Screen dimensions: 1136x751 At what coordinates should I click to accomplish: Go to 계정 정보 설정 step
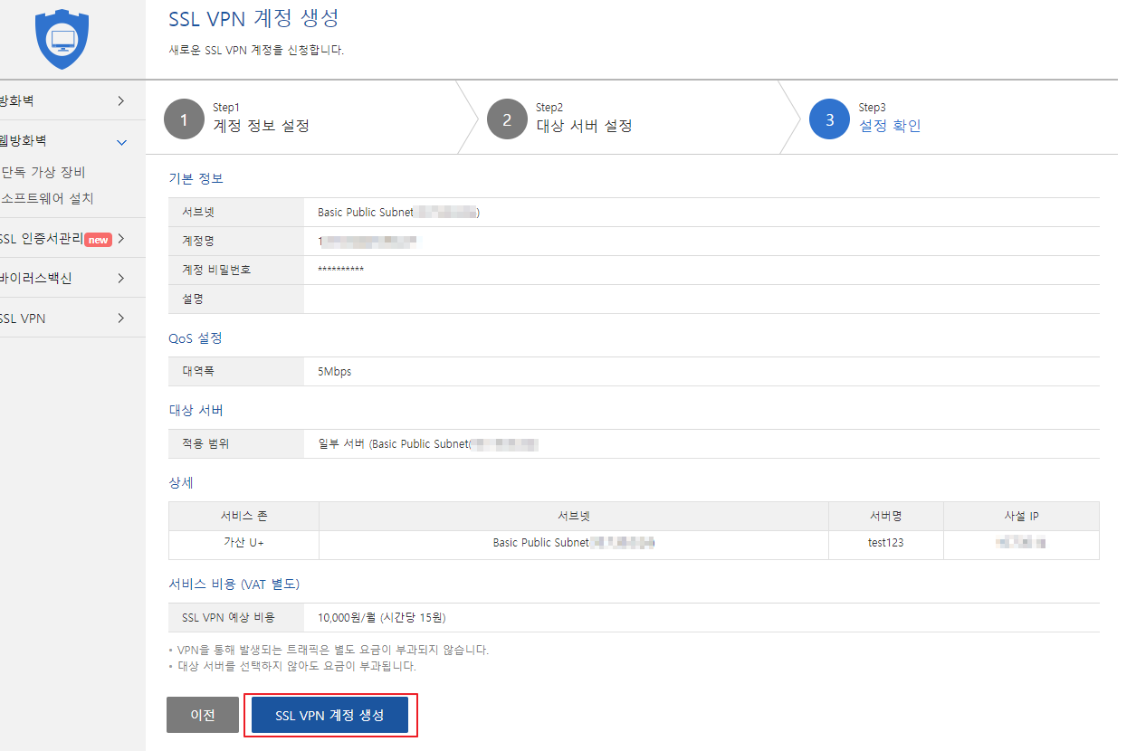[x=261, y=126]
